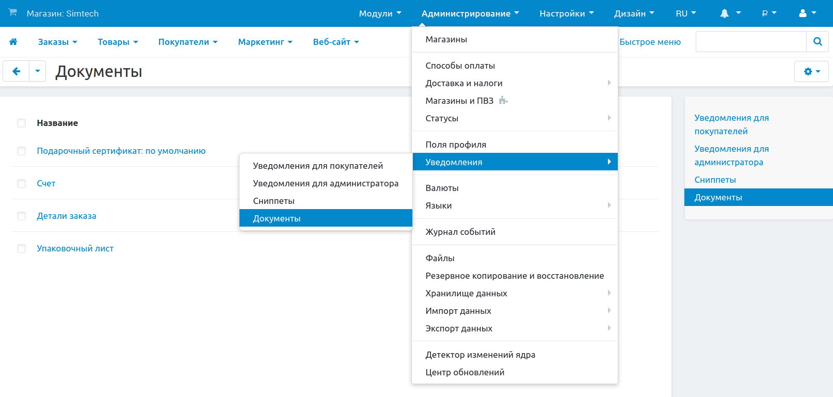Open the ruble currency selector

[768, 13]
